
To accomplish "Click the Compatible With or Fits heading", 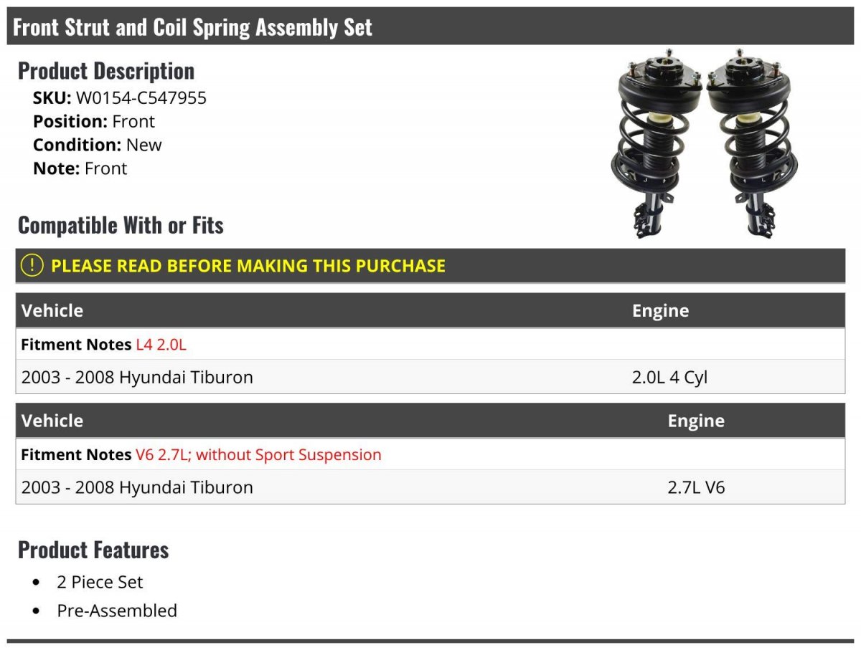I will coord(121,225).
